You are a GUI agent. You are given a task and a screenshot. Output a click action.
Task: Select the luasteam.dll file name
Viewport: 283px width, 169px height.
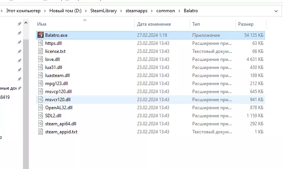point(57,75)
